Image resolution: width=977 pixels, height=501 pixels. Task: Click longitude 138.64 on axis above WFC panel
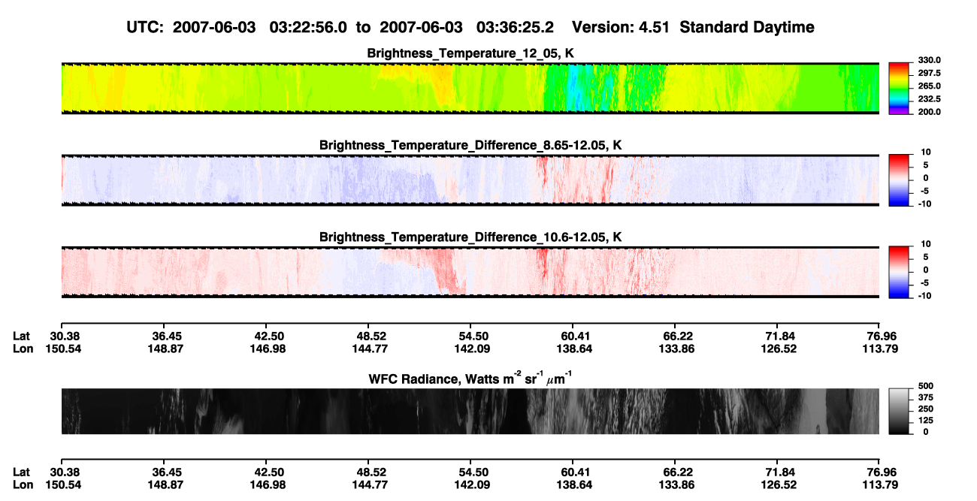tap(575, 349)
